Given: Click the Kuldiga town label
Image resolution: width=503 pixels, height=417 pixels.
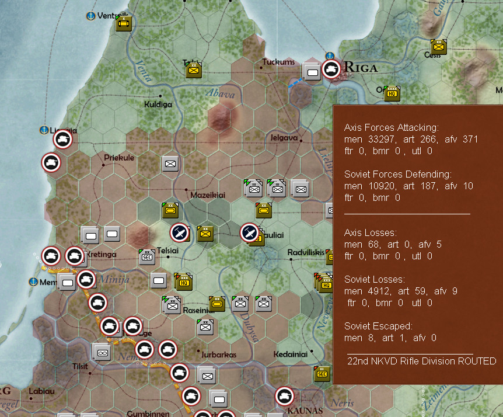Looking at the screenshot, I should pyautogui.click(x=158, y=105).
